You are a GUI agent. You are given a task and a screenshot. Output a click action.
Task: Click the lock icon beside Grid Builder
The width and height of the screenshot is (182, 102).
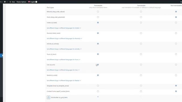48,97
